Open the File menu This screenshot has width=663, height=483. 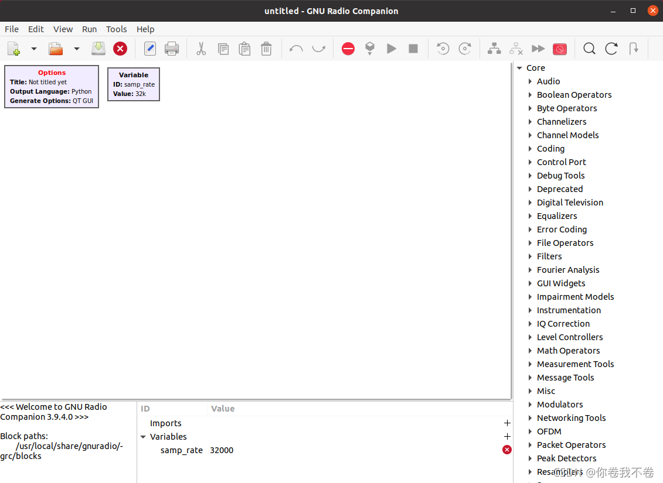(11, 29)
